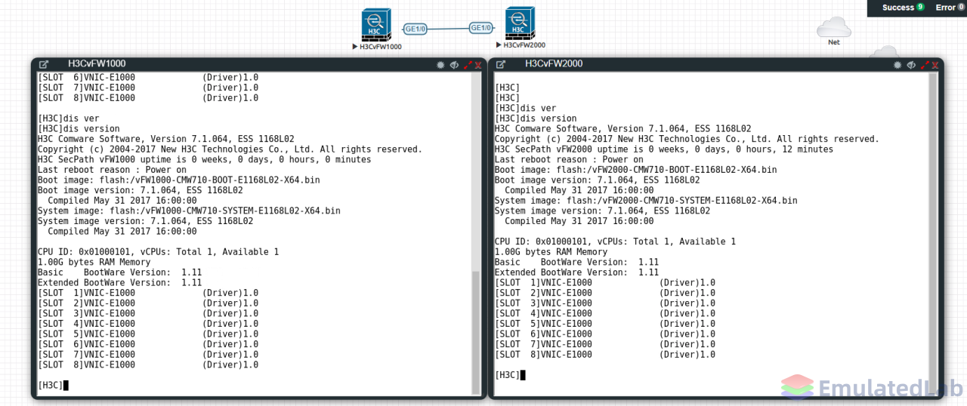Click the [H3C] prompt cursor in H3CvFW1000 console
967x406 pixels.
66,386
